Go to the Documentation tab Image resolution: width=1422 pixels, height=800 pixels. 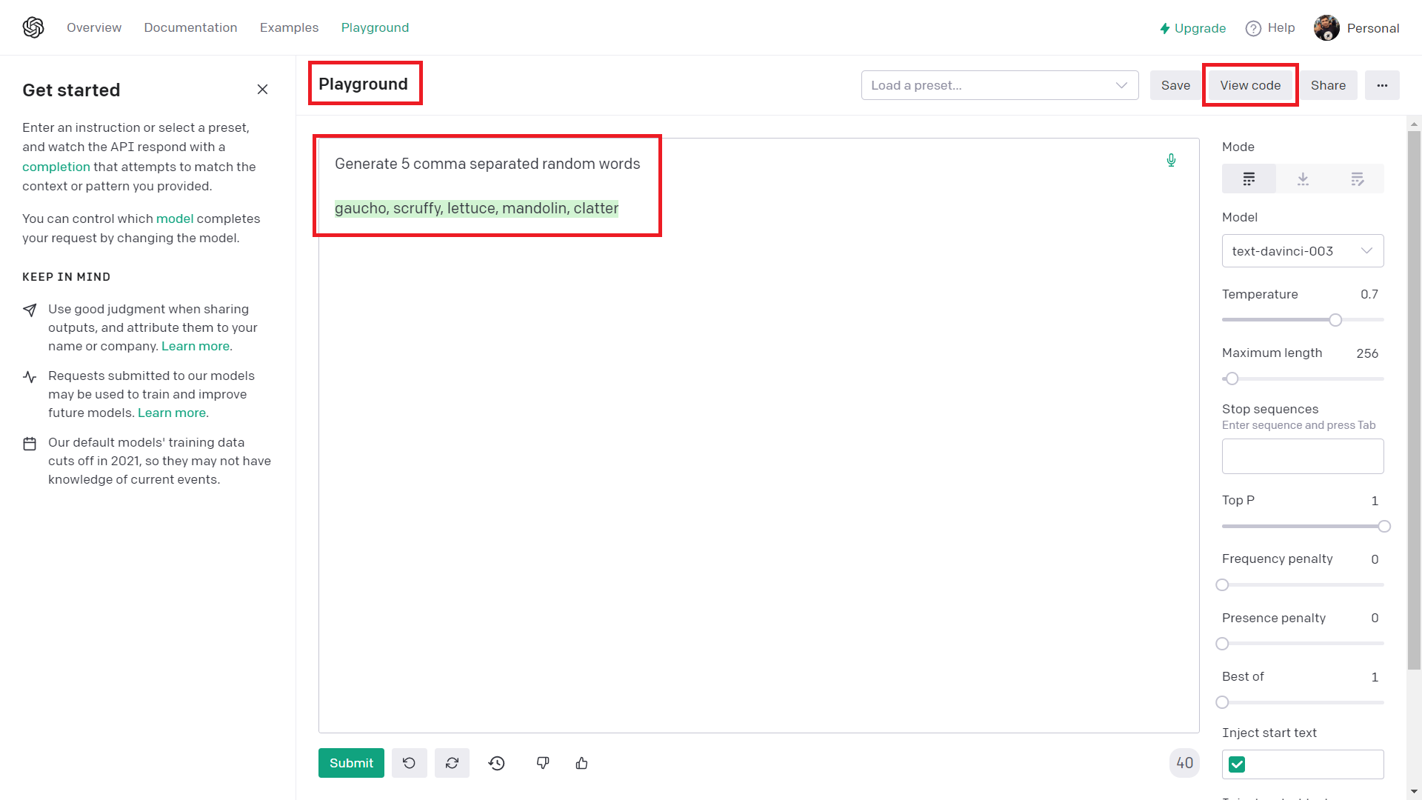click(x=190, y=27)
